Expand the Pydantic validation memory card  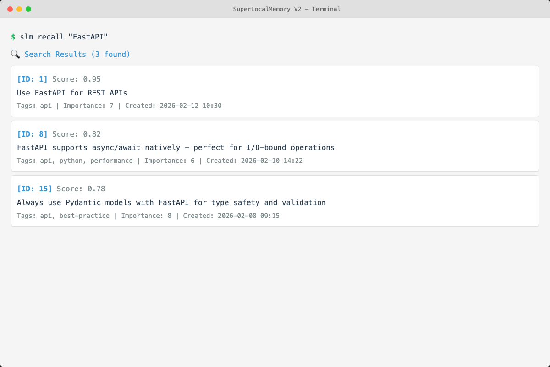coord(275,200)
